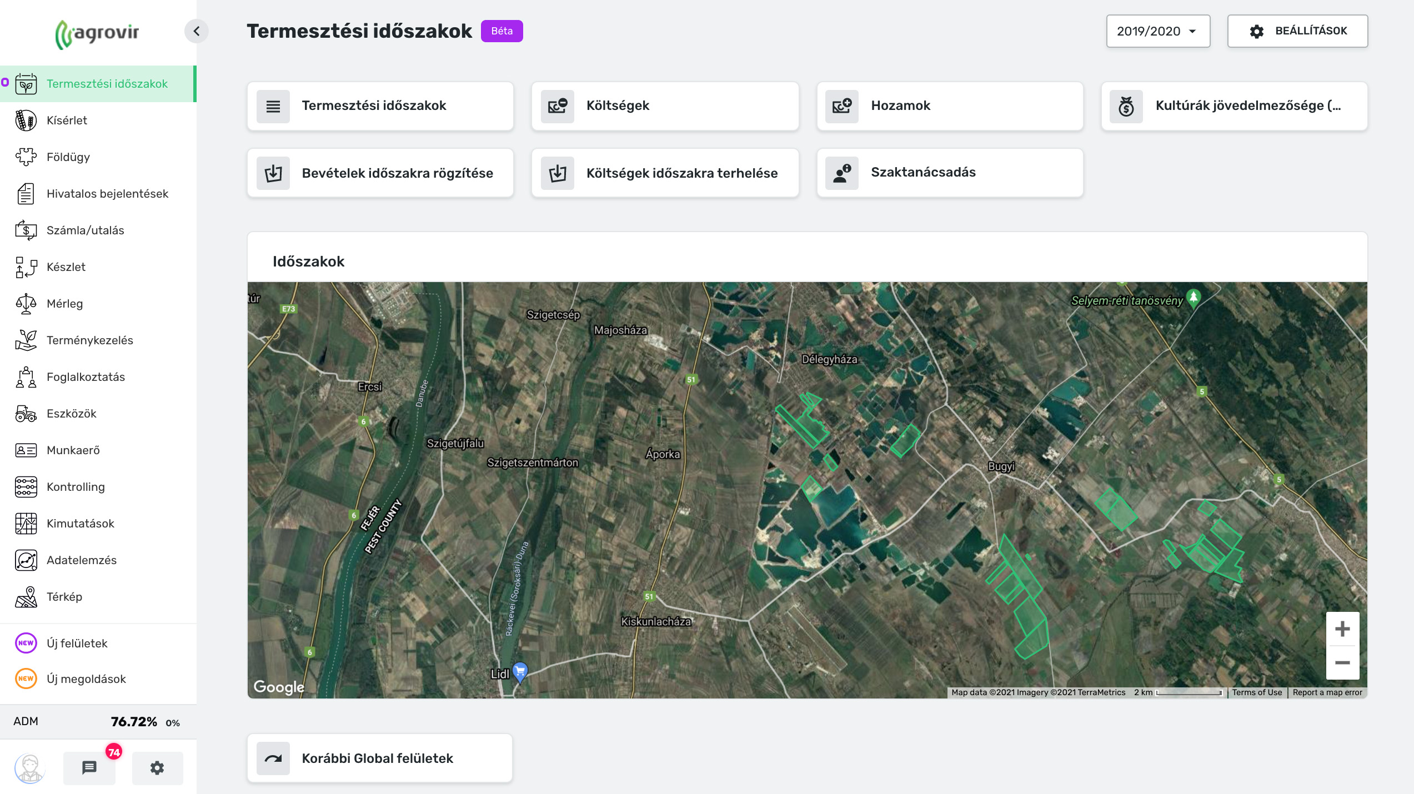1414x794 pixels.
Task: Click the ADM 76.72% status row
Action: (x=97, y=722)
